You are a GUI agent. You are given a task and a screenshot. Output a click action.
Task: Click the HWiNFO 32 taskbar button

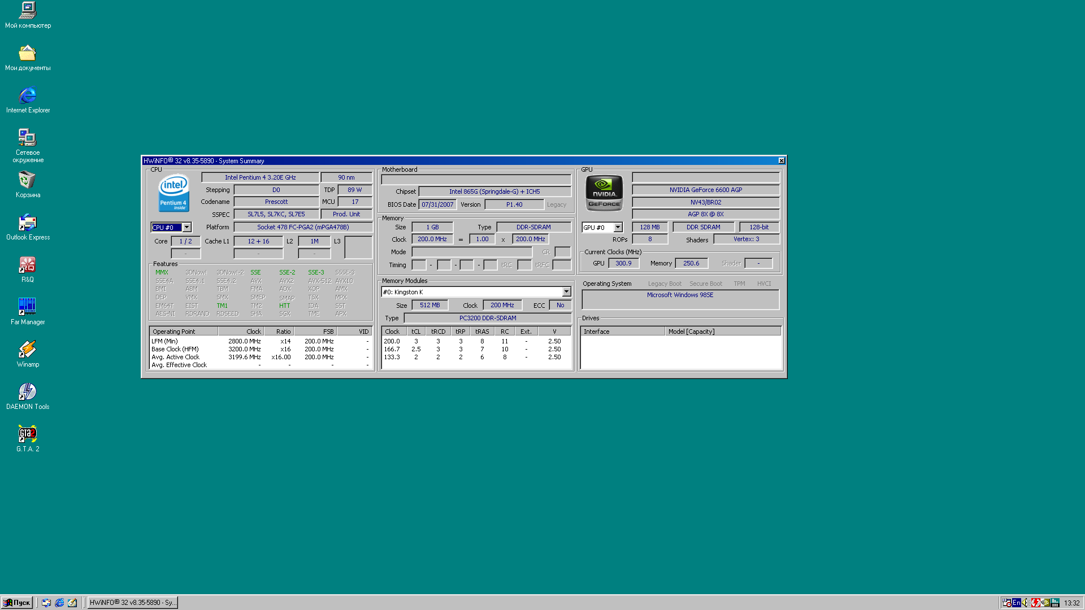coord(132,603)
